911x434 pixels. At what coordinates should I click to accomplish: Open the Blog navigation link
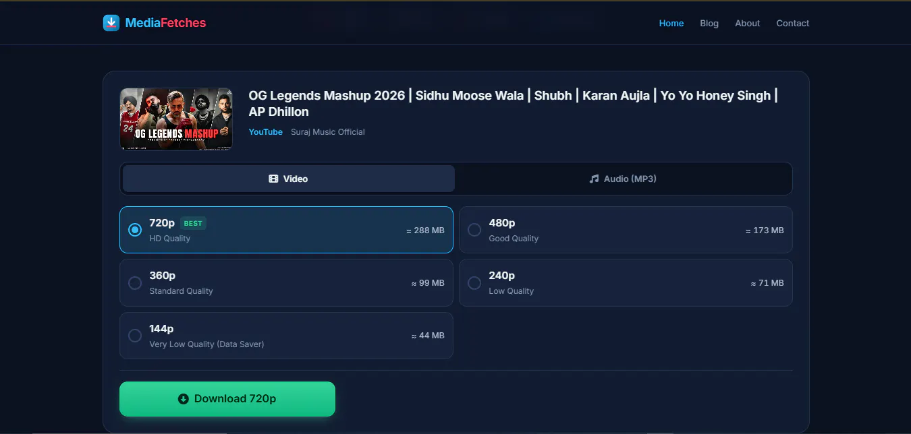coord(709,23)
